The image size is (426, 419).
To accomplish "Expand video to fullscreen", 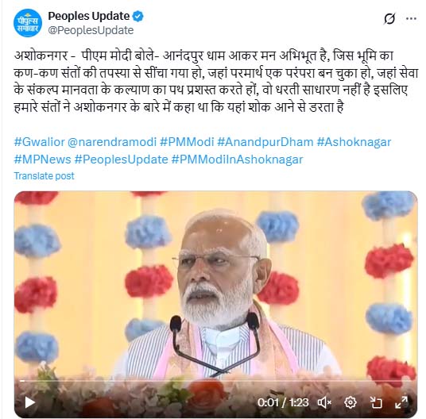I will pyautogui.click(x=401, y=402).
